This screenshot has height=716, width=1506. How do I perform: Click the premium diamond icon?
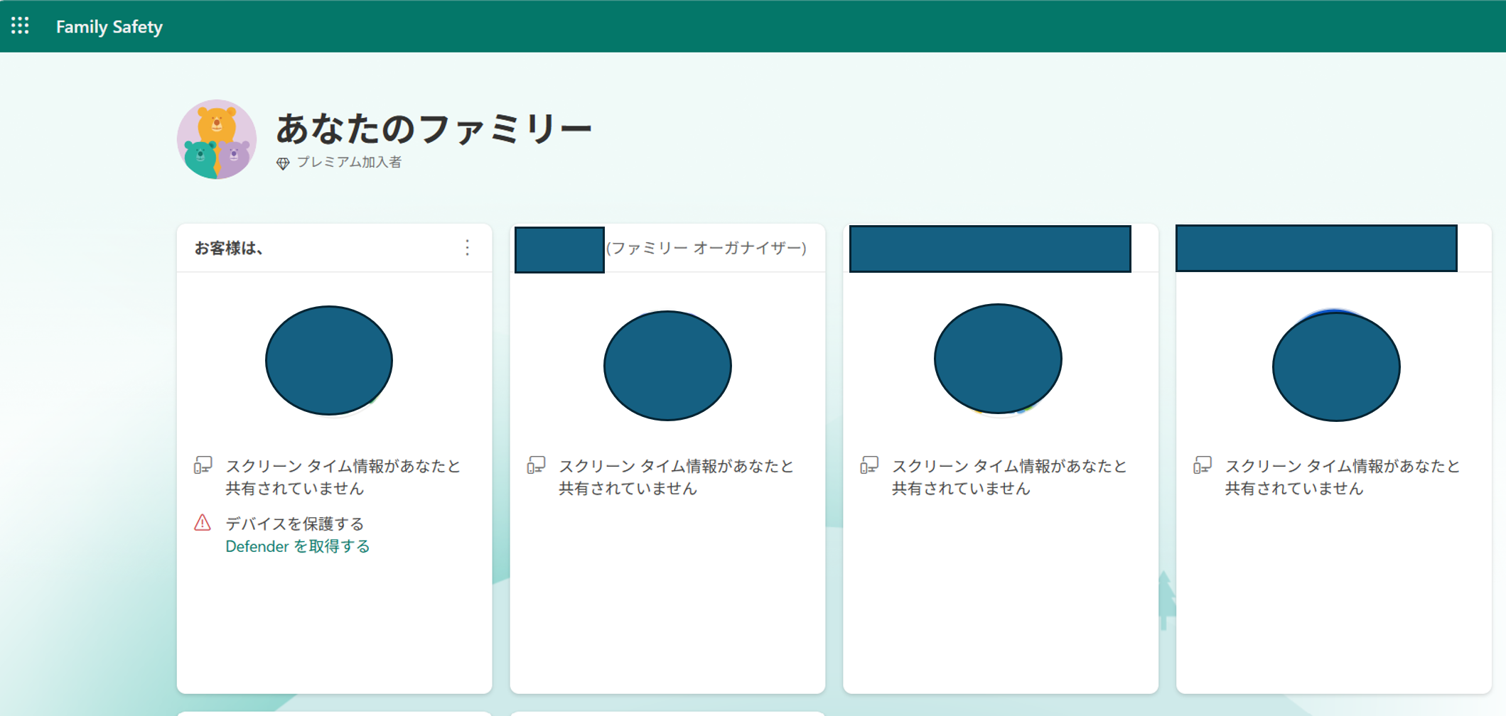click(x=283, y=163)
